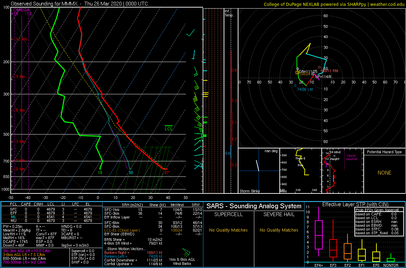
Task: Select the EFF parcel row
Action: point(52,213)
